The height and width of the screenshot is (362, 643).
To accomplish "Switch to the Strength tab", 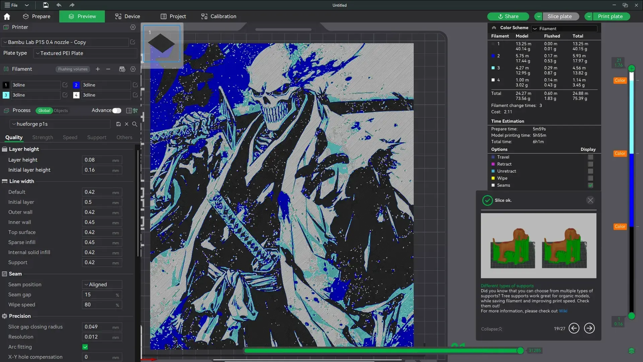I will [x=42, y=137].
